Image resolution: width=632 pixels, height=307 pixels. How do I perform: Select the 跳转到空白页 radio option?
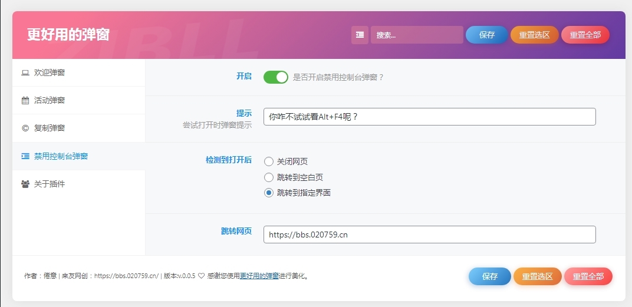click(269, 177)
